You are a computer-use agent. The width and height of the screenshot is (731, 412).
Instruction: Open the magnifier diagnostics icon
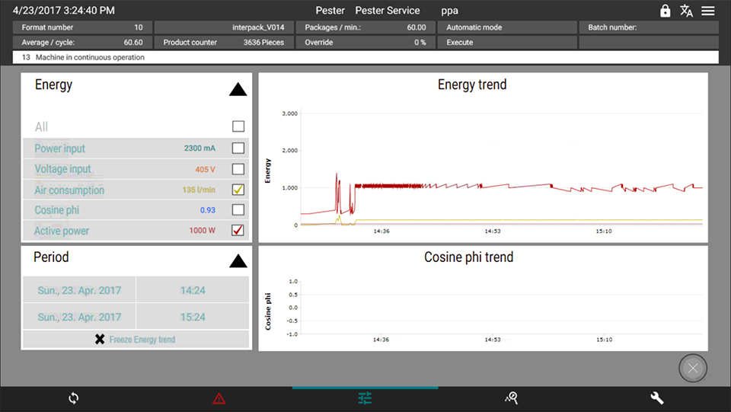coord(512,398)
